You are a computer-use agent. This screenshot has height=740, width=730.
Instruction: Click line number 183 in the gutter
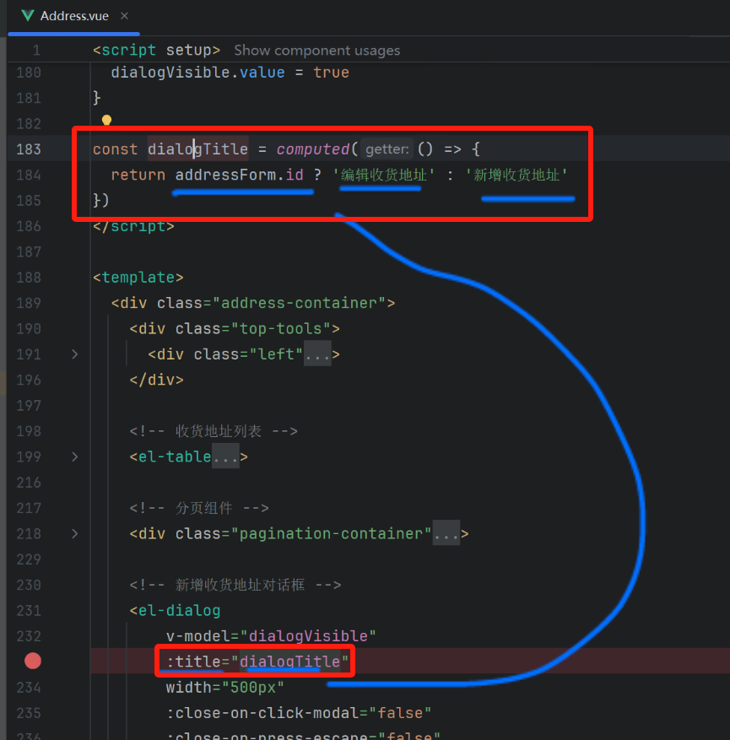[29, 149]
